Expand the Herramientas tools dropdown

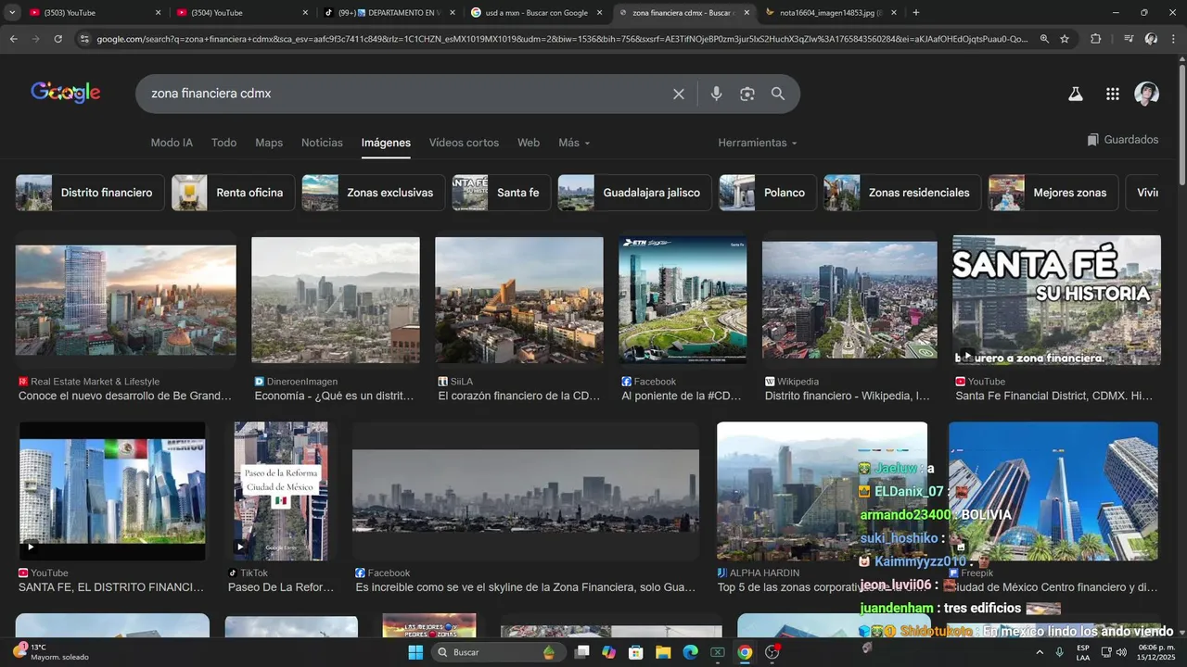757,143
